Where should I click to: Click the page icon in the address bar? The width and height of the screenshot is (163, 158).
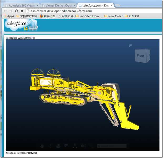point(28,11)
